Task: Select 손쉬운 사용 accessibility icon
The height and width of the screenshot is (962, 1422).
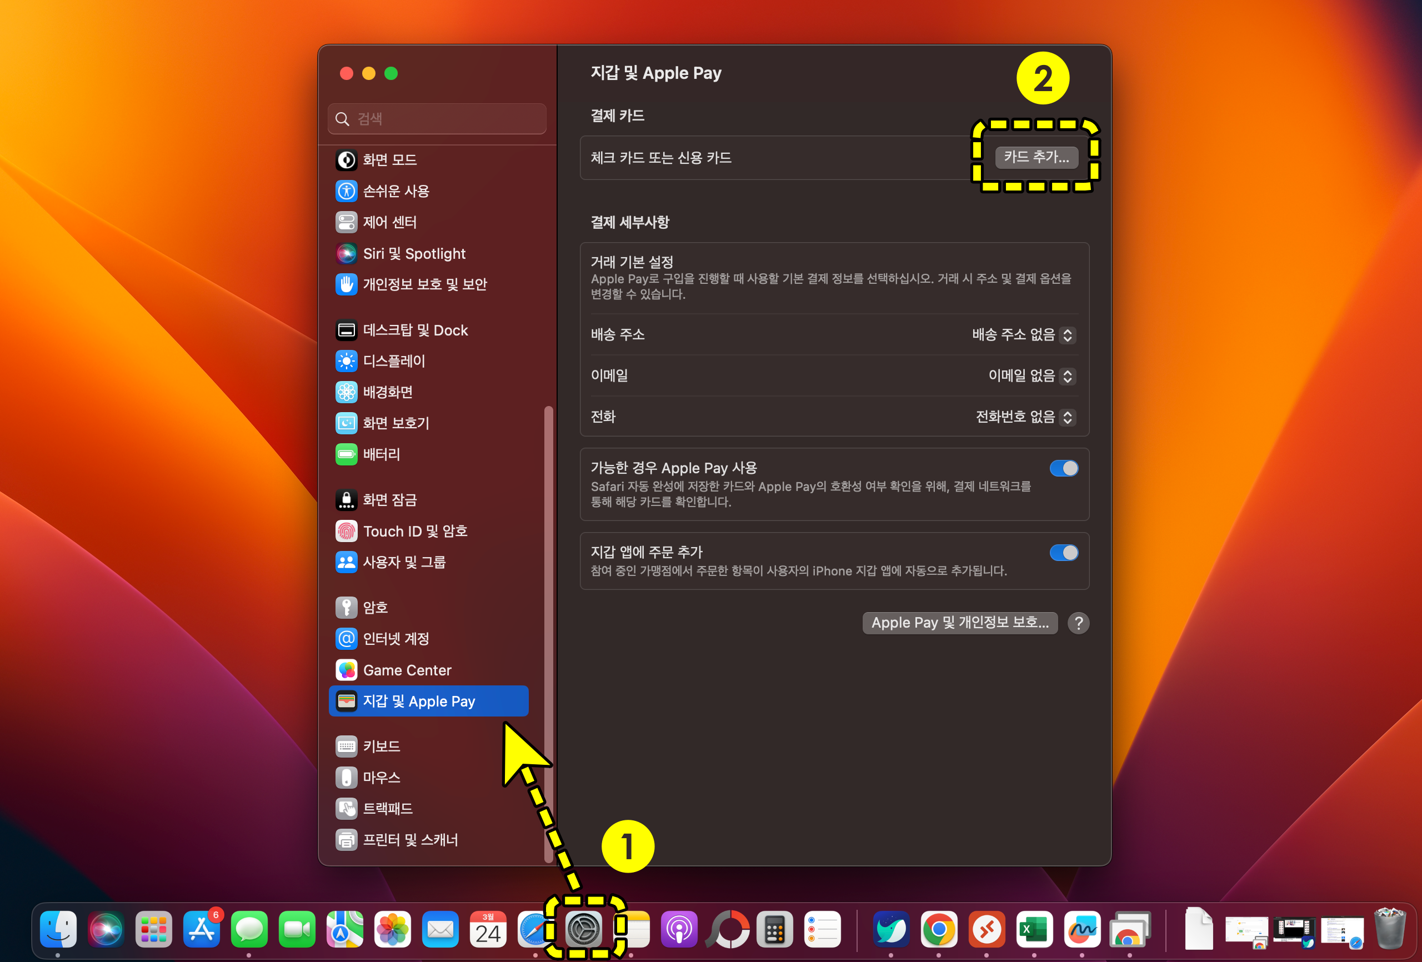Action: pyautogui.click(x=346, y=191)
